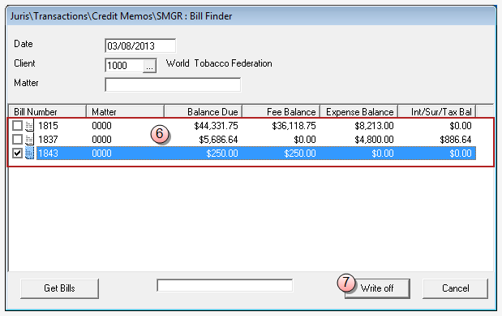Select bill number 1815 text
502x316 pixels.
(48, 126)
